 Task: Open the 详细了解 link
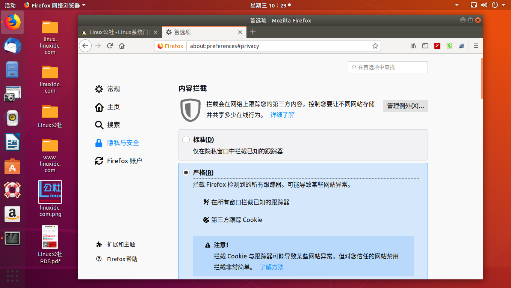[282, 115]
